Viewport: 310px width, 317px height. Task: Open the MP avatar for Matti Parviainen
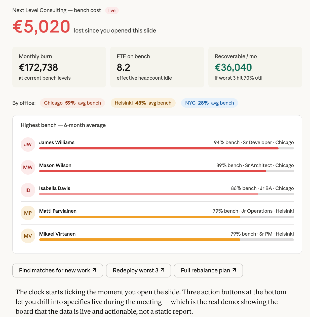pyautogui.click(x=28, y=213)
